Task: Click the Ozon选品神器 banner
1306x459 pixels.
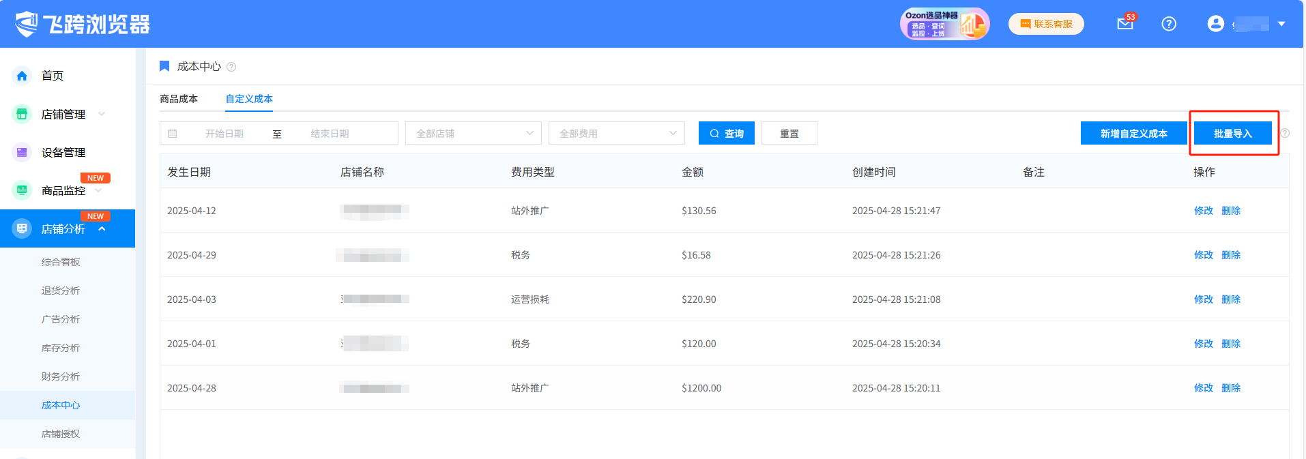Action: click(944, 24)
